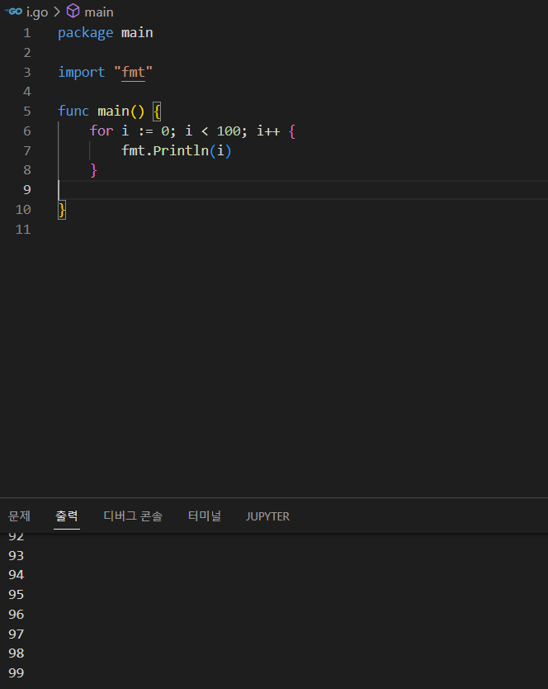Open the JUPYTER panel tab
The width and height of the screenshot is (548, 689).
[x=267, y=516]
